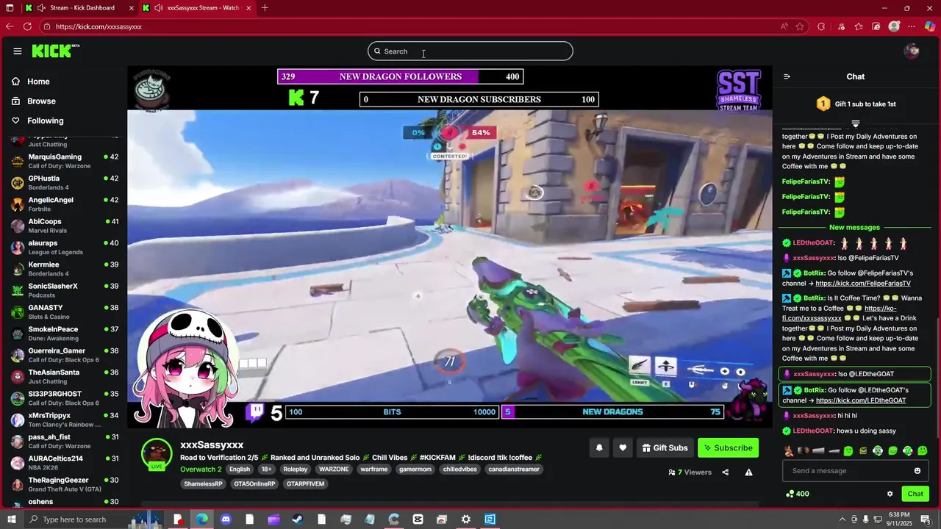
Task: Open Windows Start menu
Action: 10,519
